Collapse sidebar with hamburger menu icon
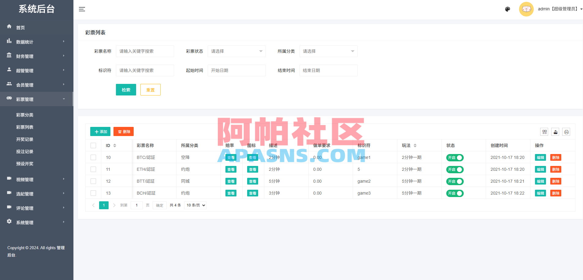The width and height of the screenshot is (583, 280). point(82,9)
